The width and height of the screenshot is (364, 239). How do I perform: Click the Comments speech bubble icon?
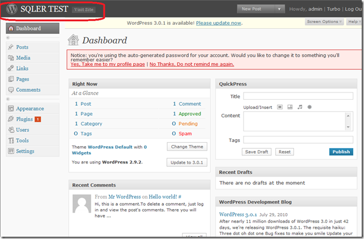(x=11, y=90)
